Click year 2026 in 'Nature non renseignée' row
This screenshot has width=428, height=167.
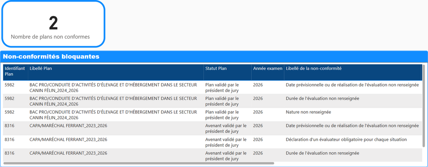[x=258, y=112]
